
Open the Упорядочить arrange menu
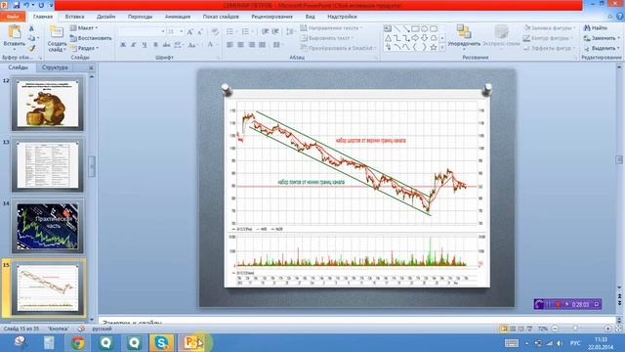coord(464,37)
